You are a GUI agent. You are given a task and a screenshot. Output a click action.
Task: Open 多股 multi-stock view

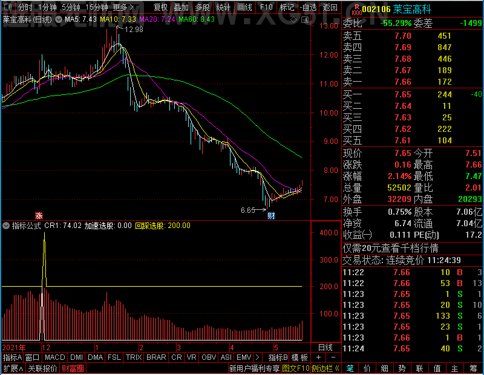point(203,7)
